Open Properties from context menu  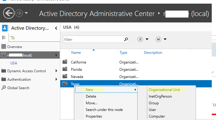coord(94,116)
